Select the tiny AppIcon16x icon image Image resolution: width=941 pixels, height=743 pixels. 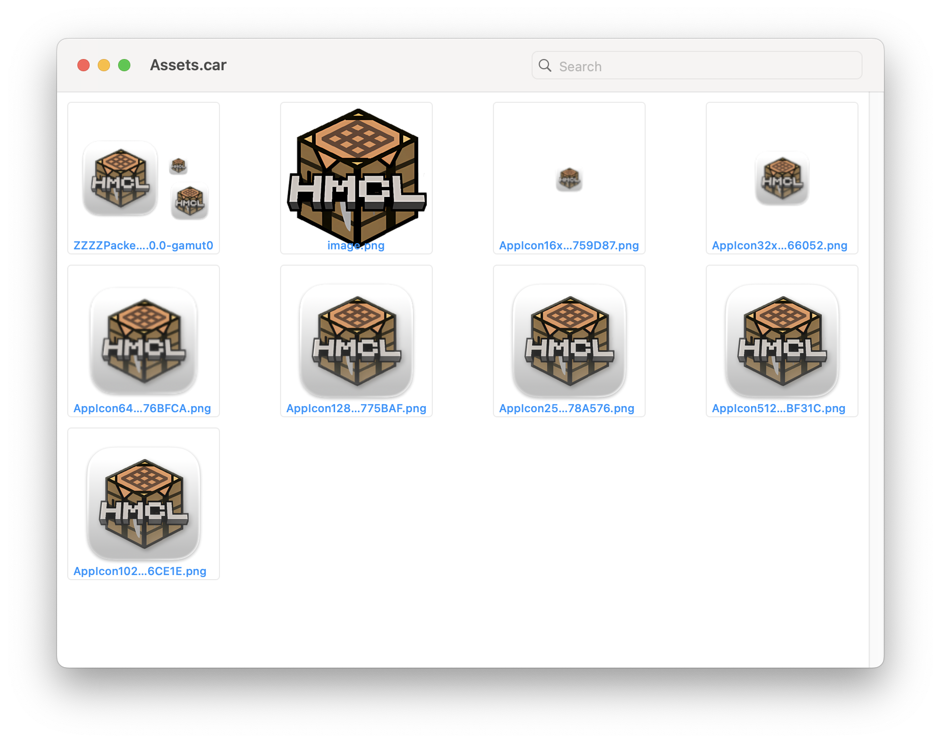pyautogui.click(x=569, y=179)
